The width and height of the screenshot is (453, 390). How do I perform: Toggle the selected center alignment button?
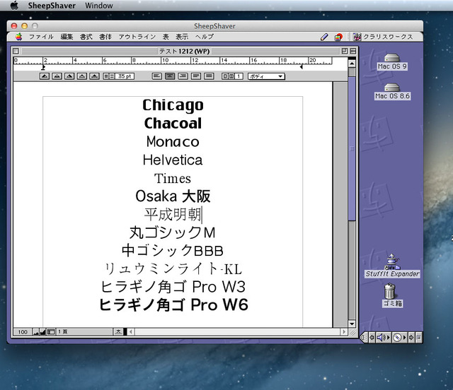170,76
